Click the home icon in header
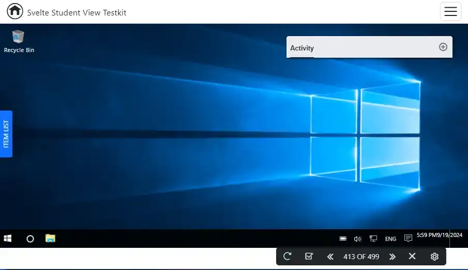Screen dimensions: 468x270 15,11
